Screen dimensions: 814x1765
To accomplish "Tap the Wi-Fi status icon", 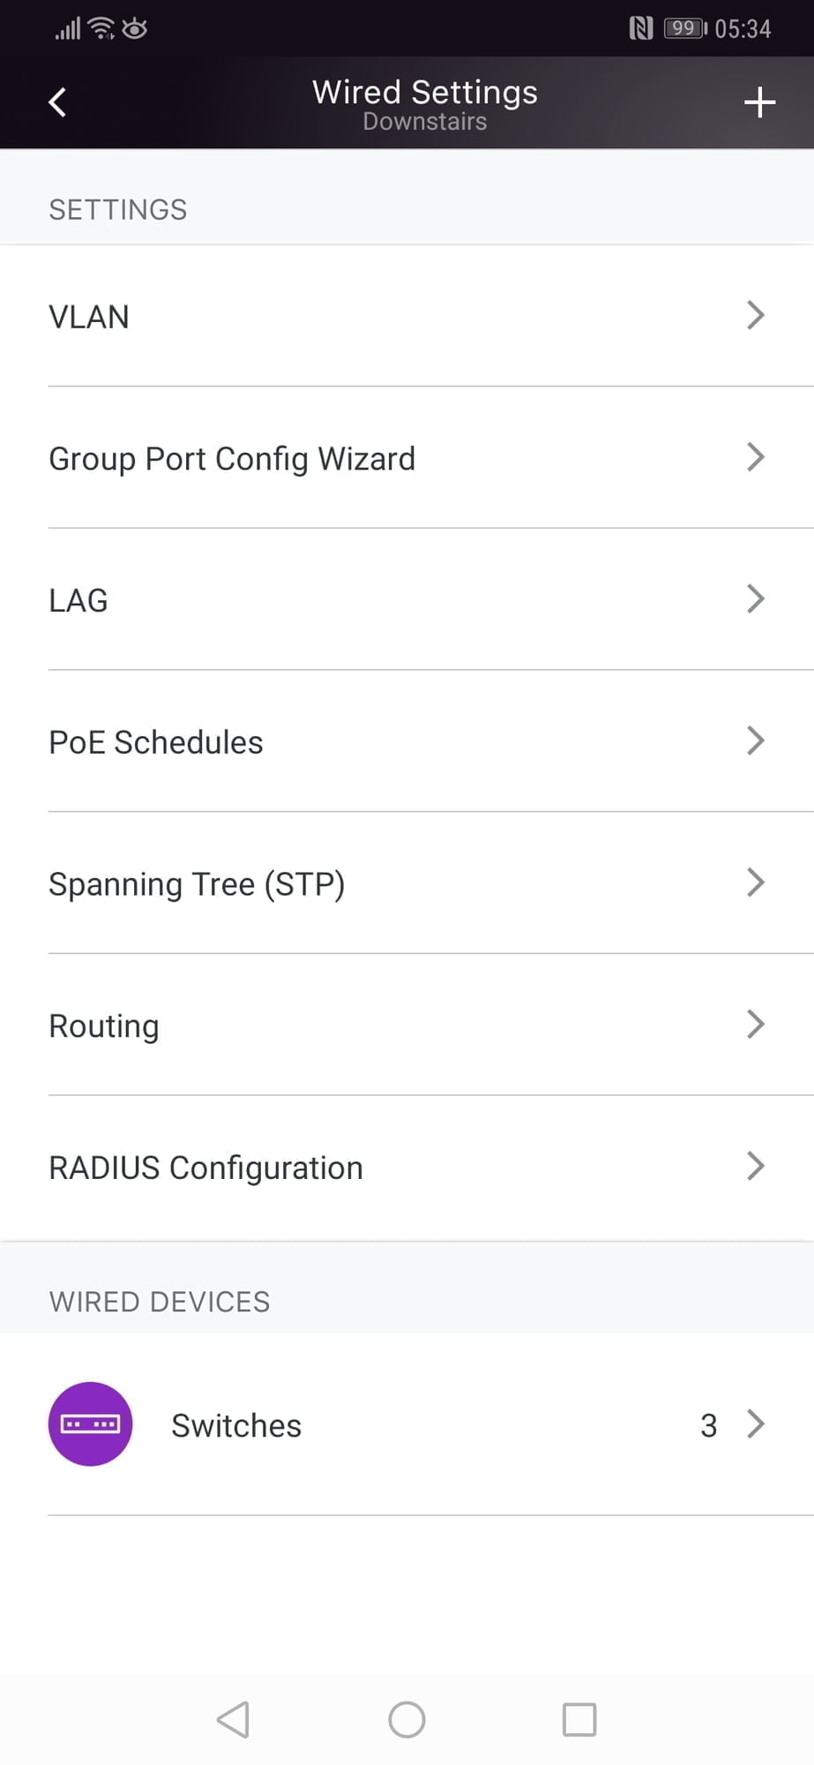I will pyautogui.click(x=102, y=28).
